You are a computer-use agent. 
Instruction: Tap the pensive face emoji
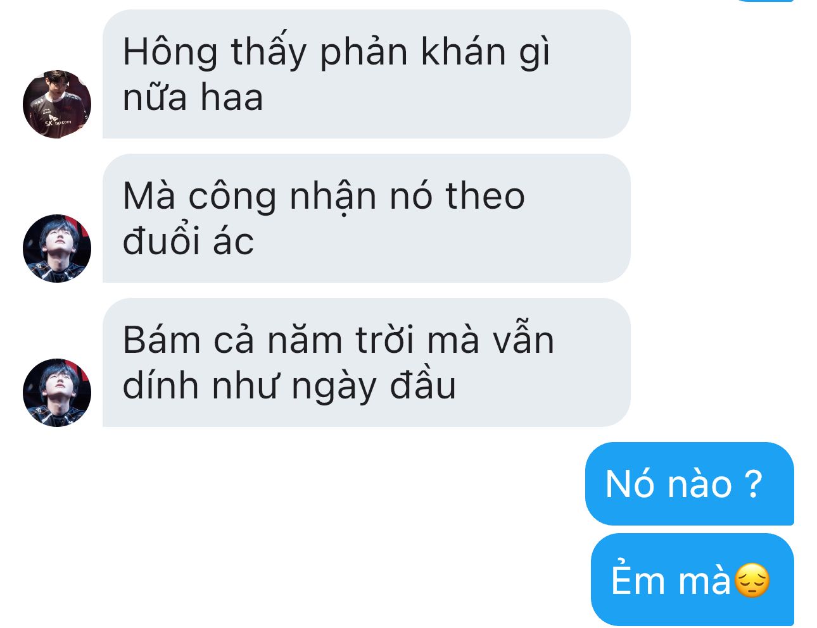click(x=752, y=581)
